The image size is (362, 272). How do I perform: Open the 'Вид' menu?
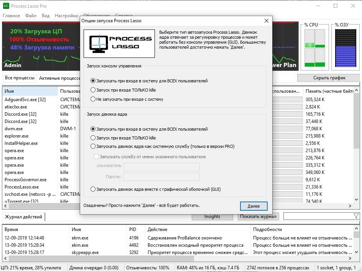pyautogui.click(x=46, y=16)
